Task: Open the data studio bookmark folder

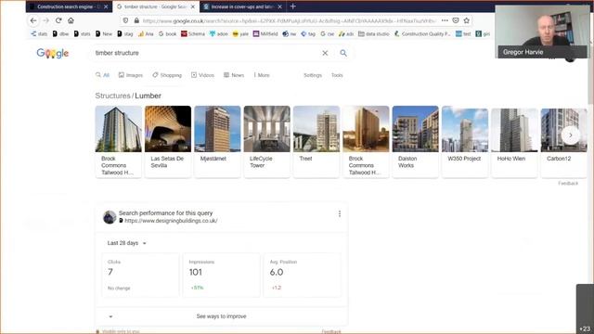Action: 373,33
